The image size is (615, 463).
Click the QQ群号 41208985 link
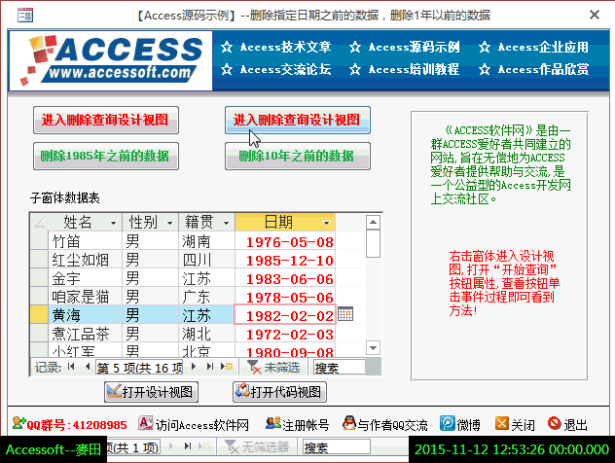point(70,425)
